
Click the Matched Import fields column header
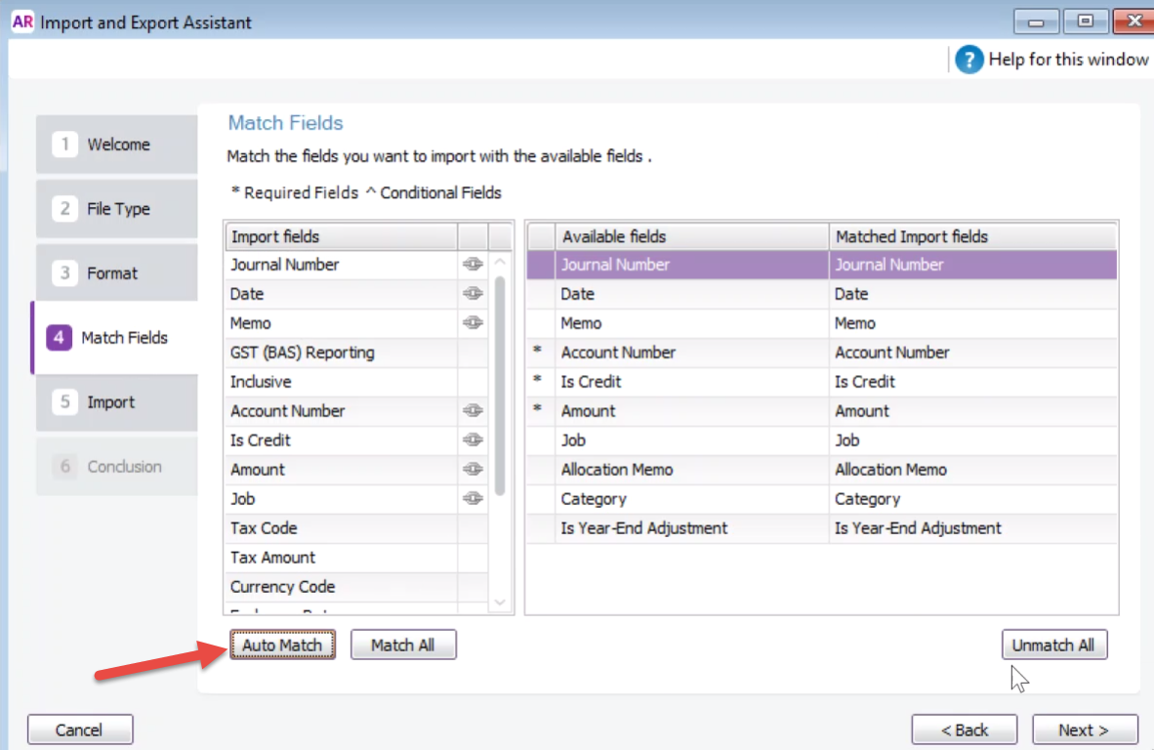[973, 236]
